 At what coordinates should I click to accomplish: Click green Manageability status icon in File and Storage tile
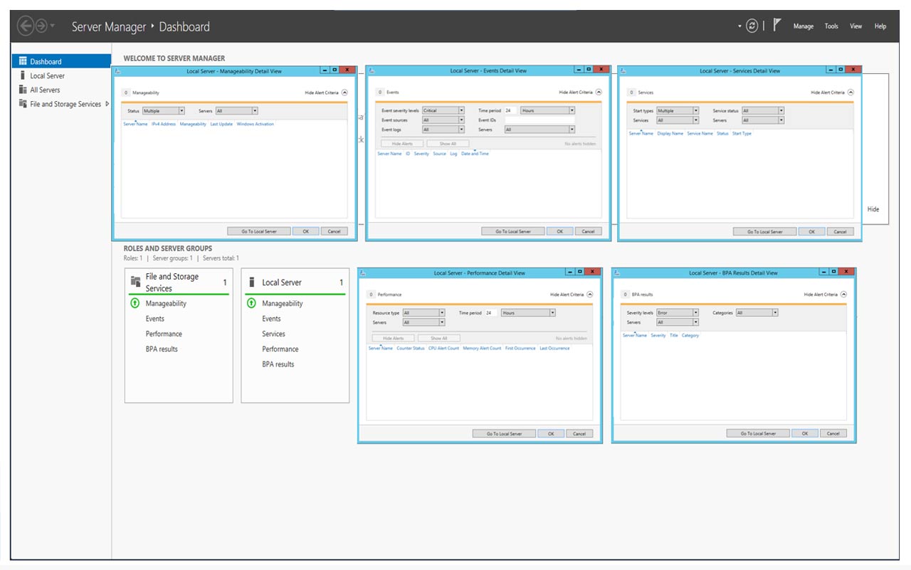pos(135,303)
